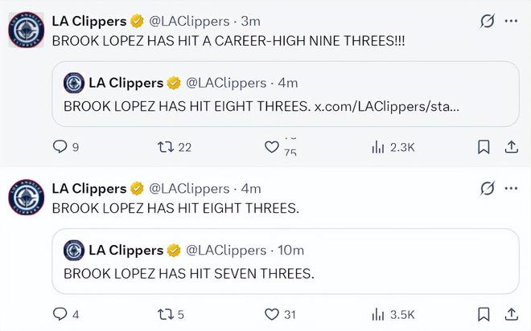Like the tweet with 31 likes
The height and width of the screenshot is (331, 531).
(x=272, y=314)
